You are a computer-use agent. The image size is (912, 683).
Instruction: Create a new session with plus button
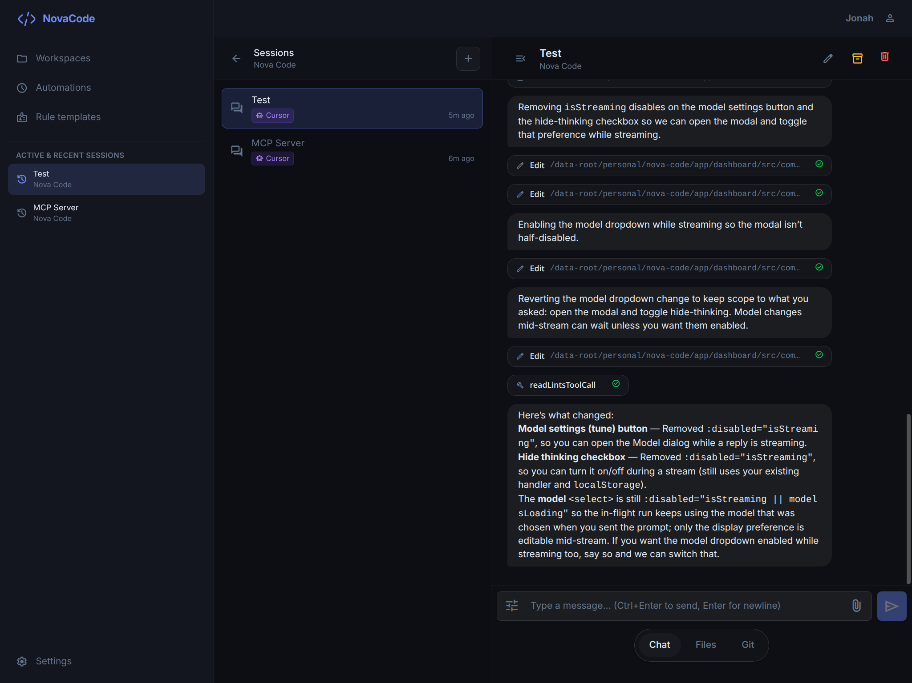click(x=468, y=58)
